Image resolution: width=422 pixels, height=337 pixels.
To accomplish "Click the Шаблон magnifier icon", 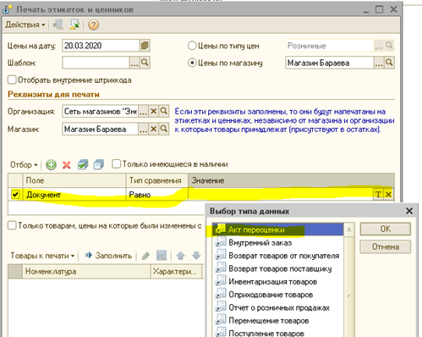I will (145, 63).
